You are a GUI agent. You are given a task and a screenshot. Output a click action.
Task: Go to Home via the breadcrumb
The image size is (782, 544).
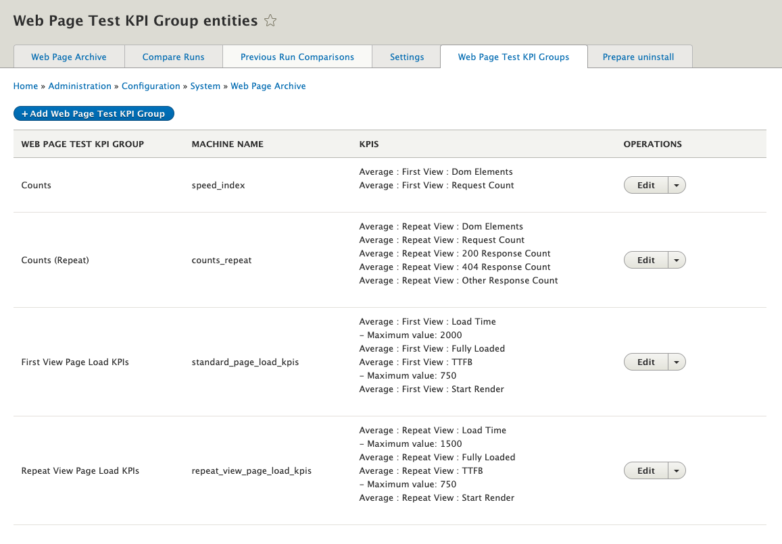(x=25, y=86)
